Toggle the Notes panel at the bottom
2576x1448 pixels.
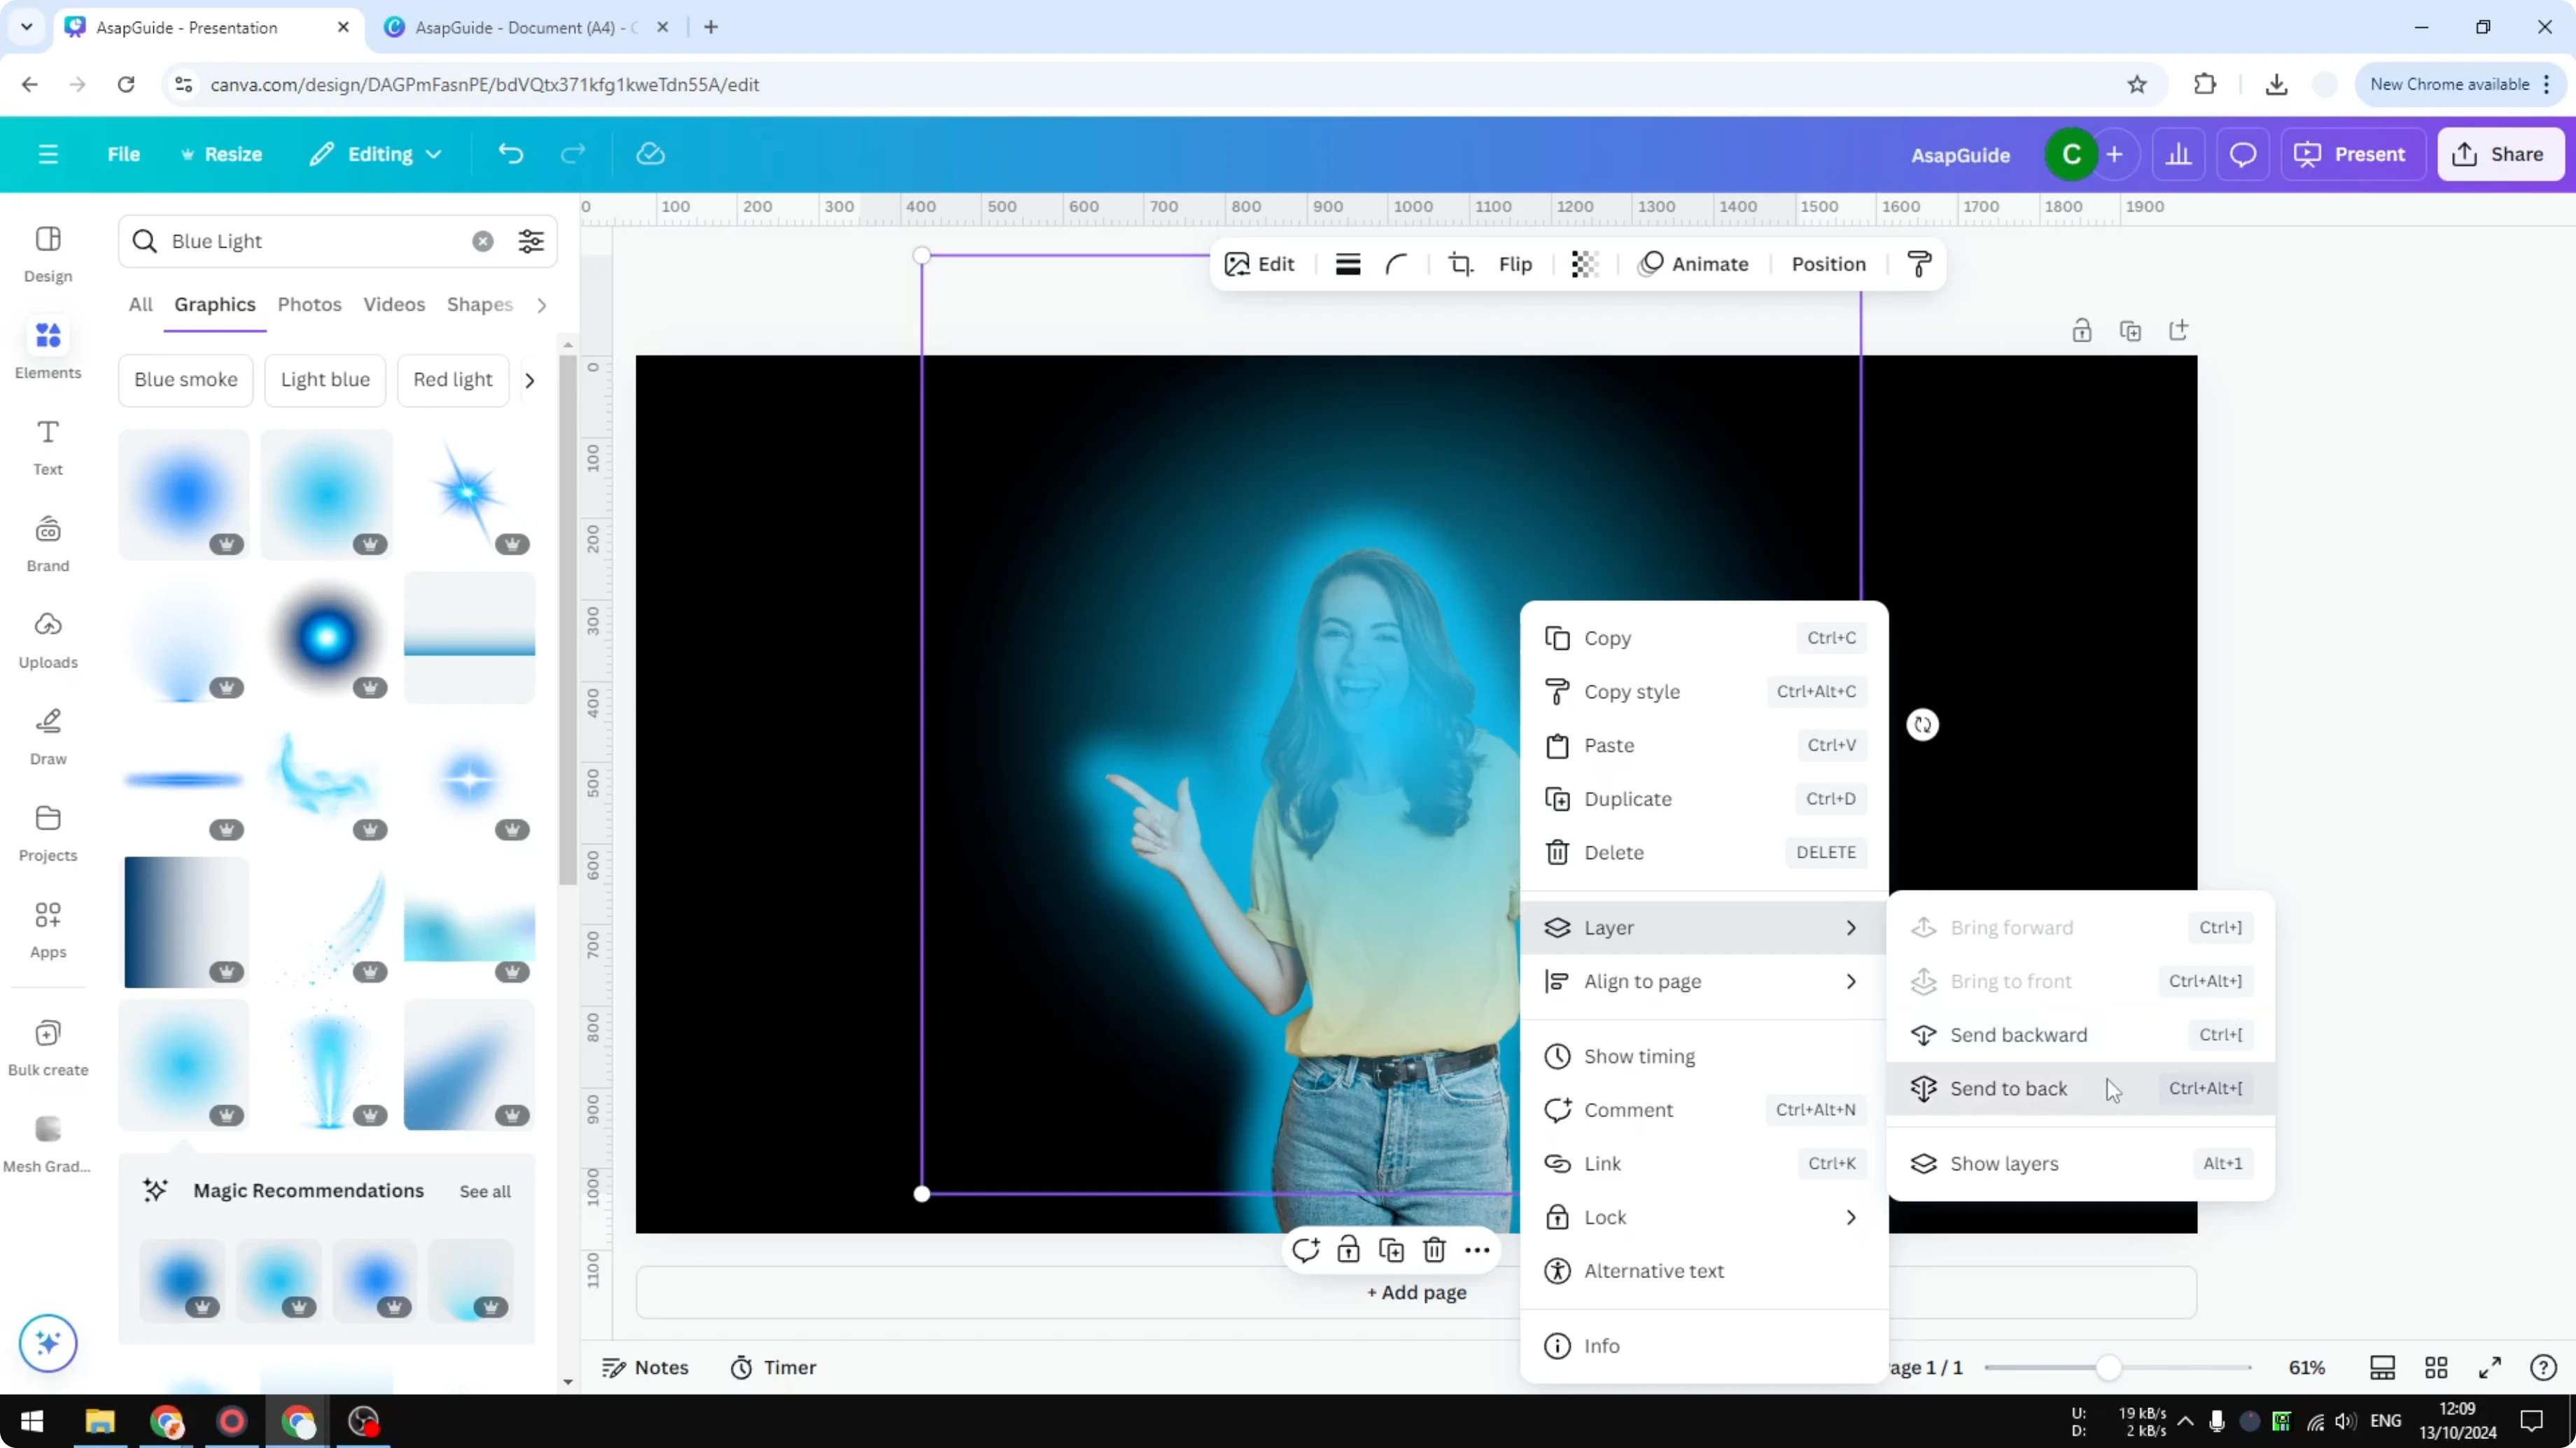click(645, 1367)
